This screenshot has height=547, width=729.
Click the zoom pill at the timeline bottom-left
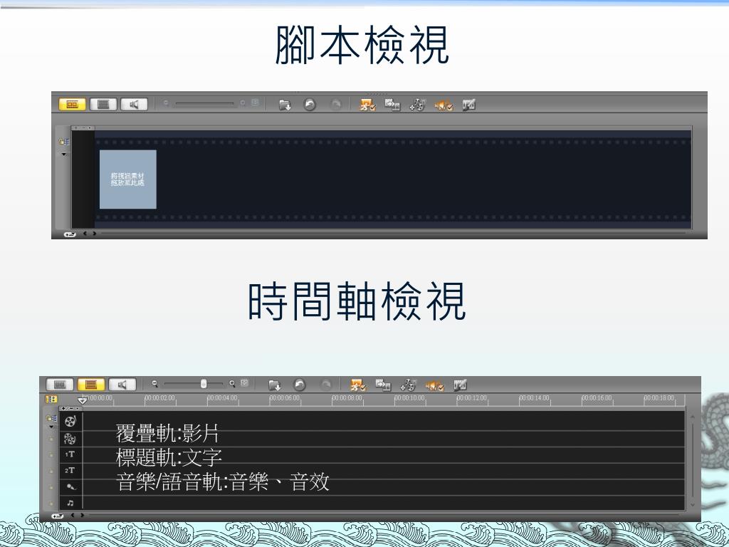pos(57,516)
